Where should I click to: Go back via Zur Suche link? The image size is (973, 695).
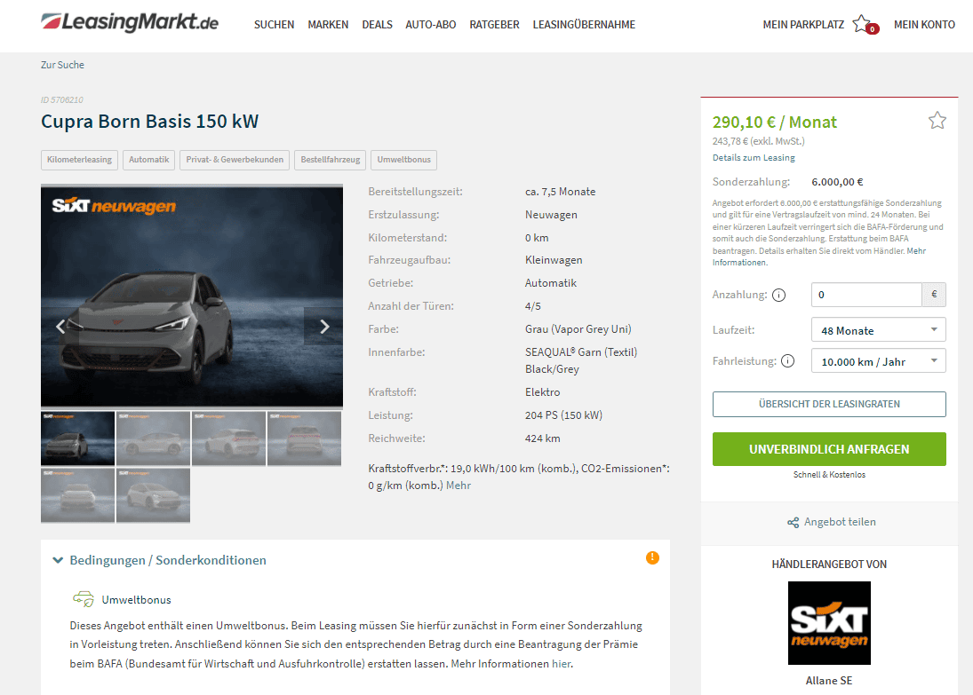coord(62,65)
